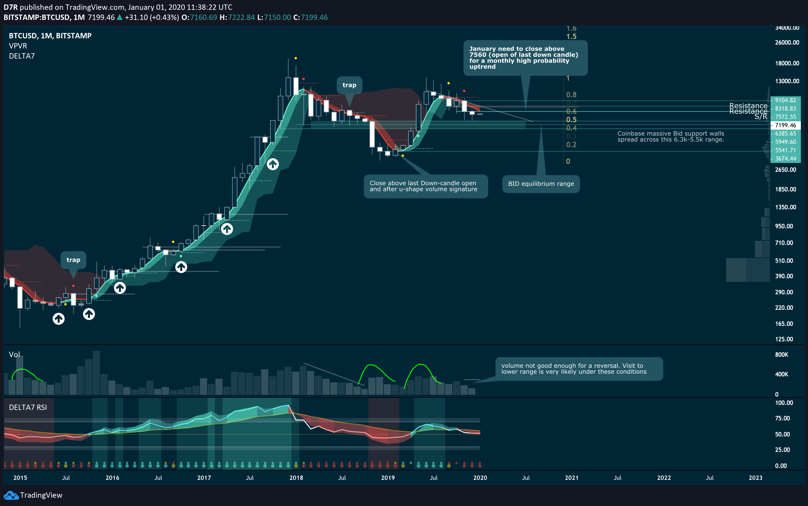Select the Fibonacci level 0.2 label
Screen dimensions: 808x506
pyautogui.click(x=571, y=144)
